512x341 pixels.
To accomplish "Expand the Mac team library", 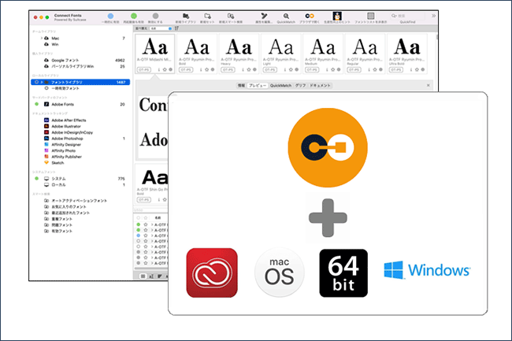I will pos(42,38).
